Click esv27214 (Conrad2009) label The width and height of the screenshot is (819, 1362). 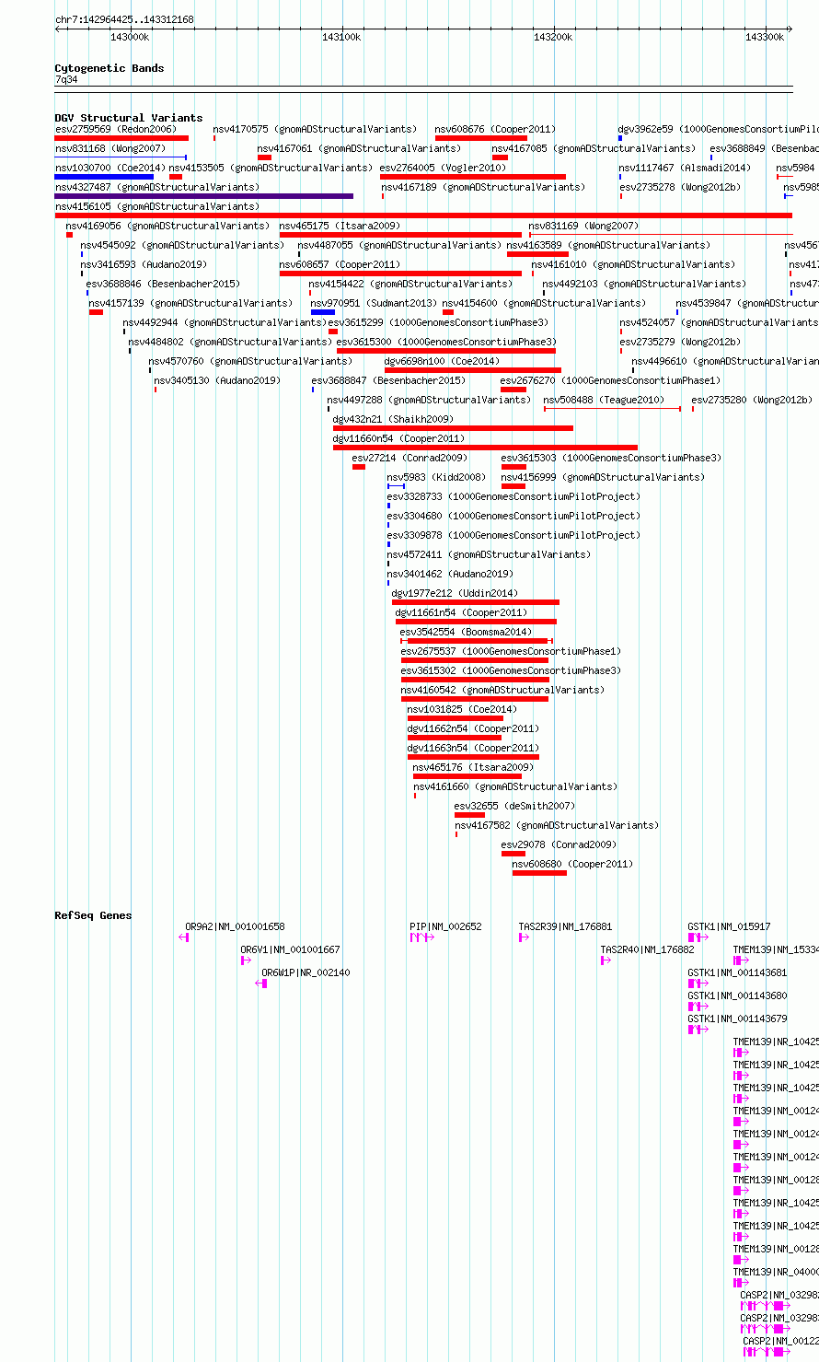[x=409, y=459]
